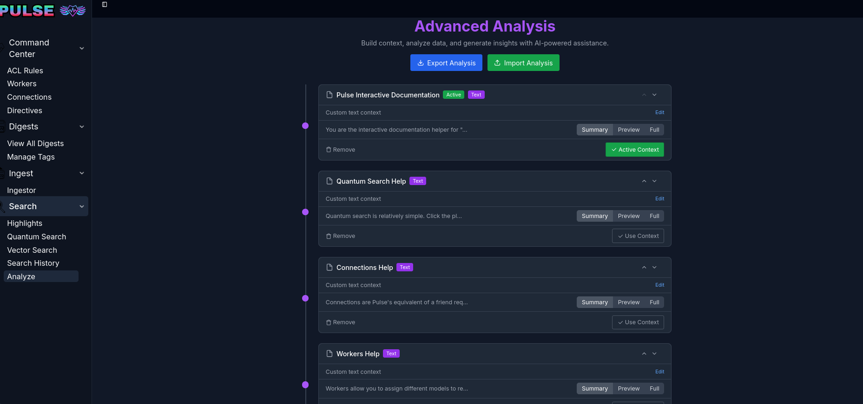Collapse the Digests sidebar section
The height and width of the screenshot is (404, 863).
coord(82,127)
